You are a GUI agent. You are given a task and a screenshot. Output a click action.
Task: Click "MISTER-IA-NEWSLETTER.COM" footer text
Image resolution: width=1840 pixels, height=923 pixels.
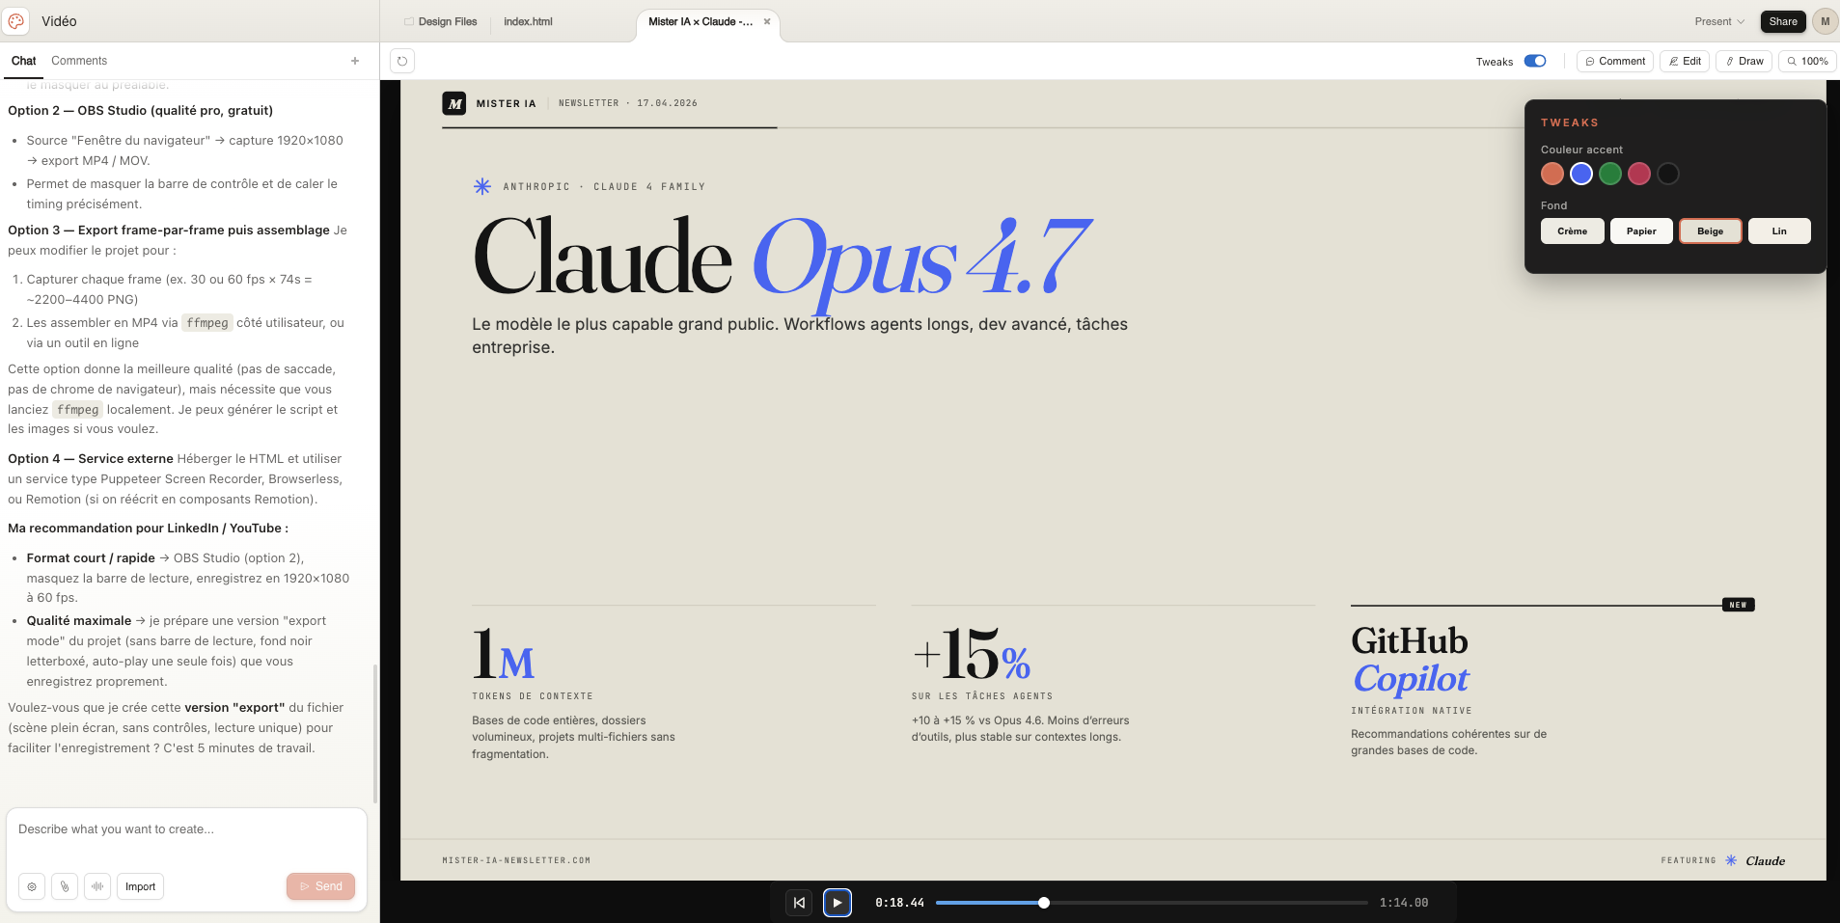pos(516,860)
